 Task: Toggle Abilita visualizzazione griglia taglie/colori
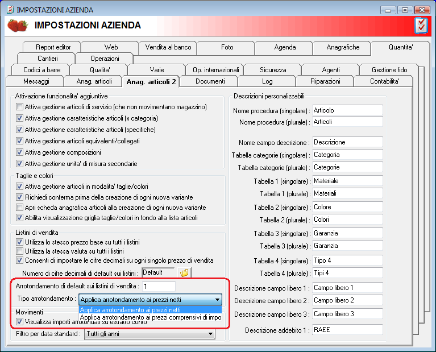(19, 218)
